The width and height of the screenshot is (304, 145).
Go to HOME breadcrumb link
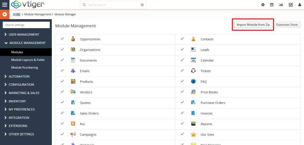point(17,14)
